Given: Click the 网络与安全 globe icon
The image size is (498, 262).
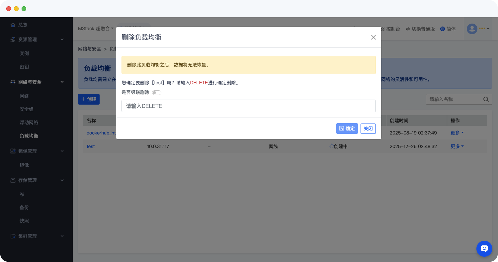Looking at the screenshot, I should point(12,82).
